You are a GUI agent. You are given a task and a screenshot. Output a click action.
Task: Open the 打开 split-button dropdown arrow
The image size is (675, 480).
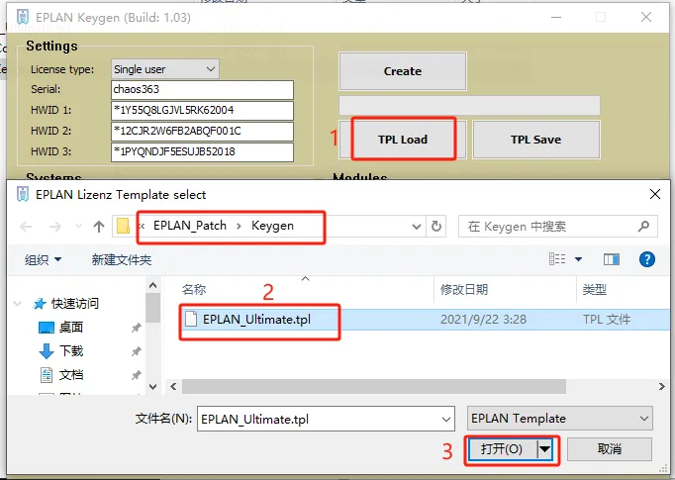[544, 449]
